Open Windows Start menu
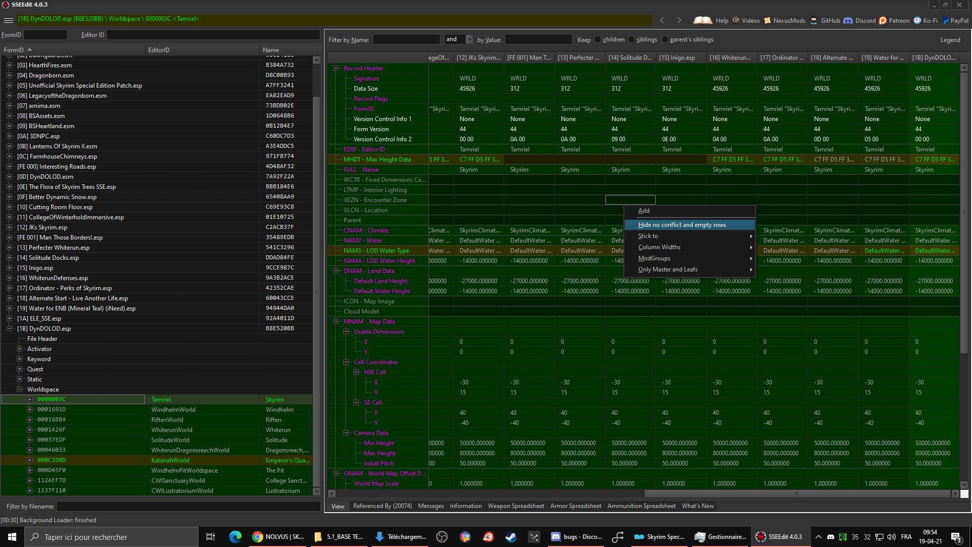Image resolution: width=972 pixels, height=547 pixels. point(12,537)
